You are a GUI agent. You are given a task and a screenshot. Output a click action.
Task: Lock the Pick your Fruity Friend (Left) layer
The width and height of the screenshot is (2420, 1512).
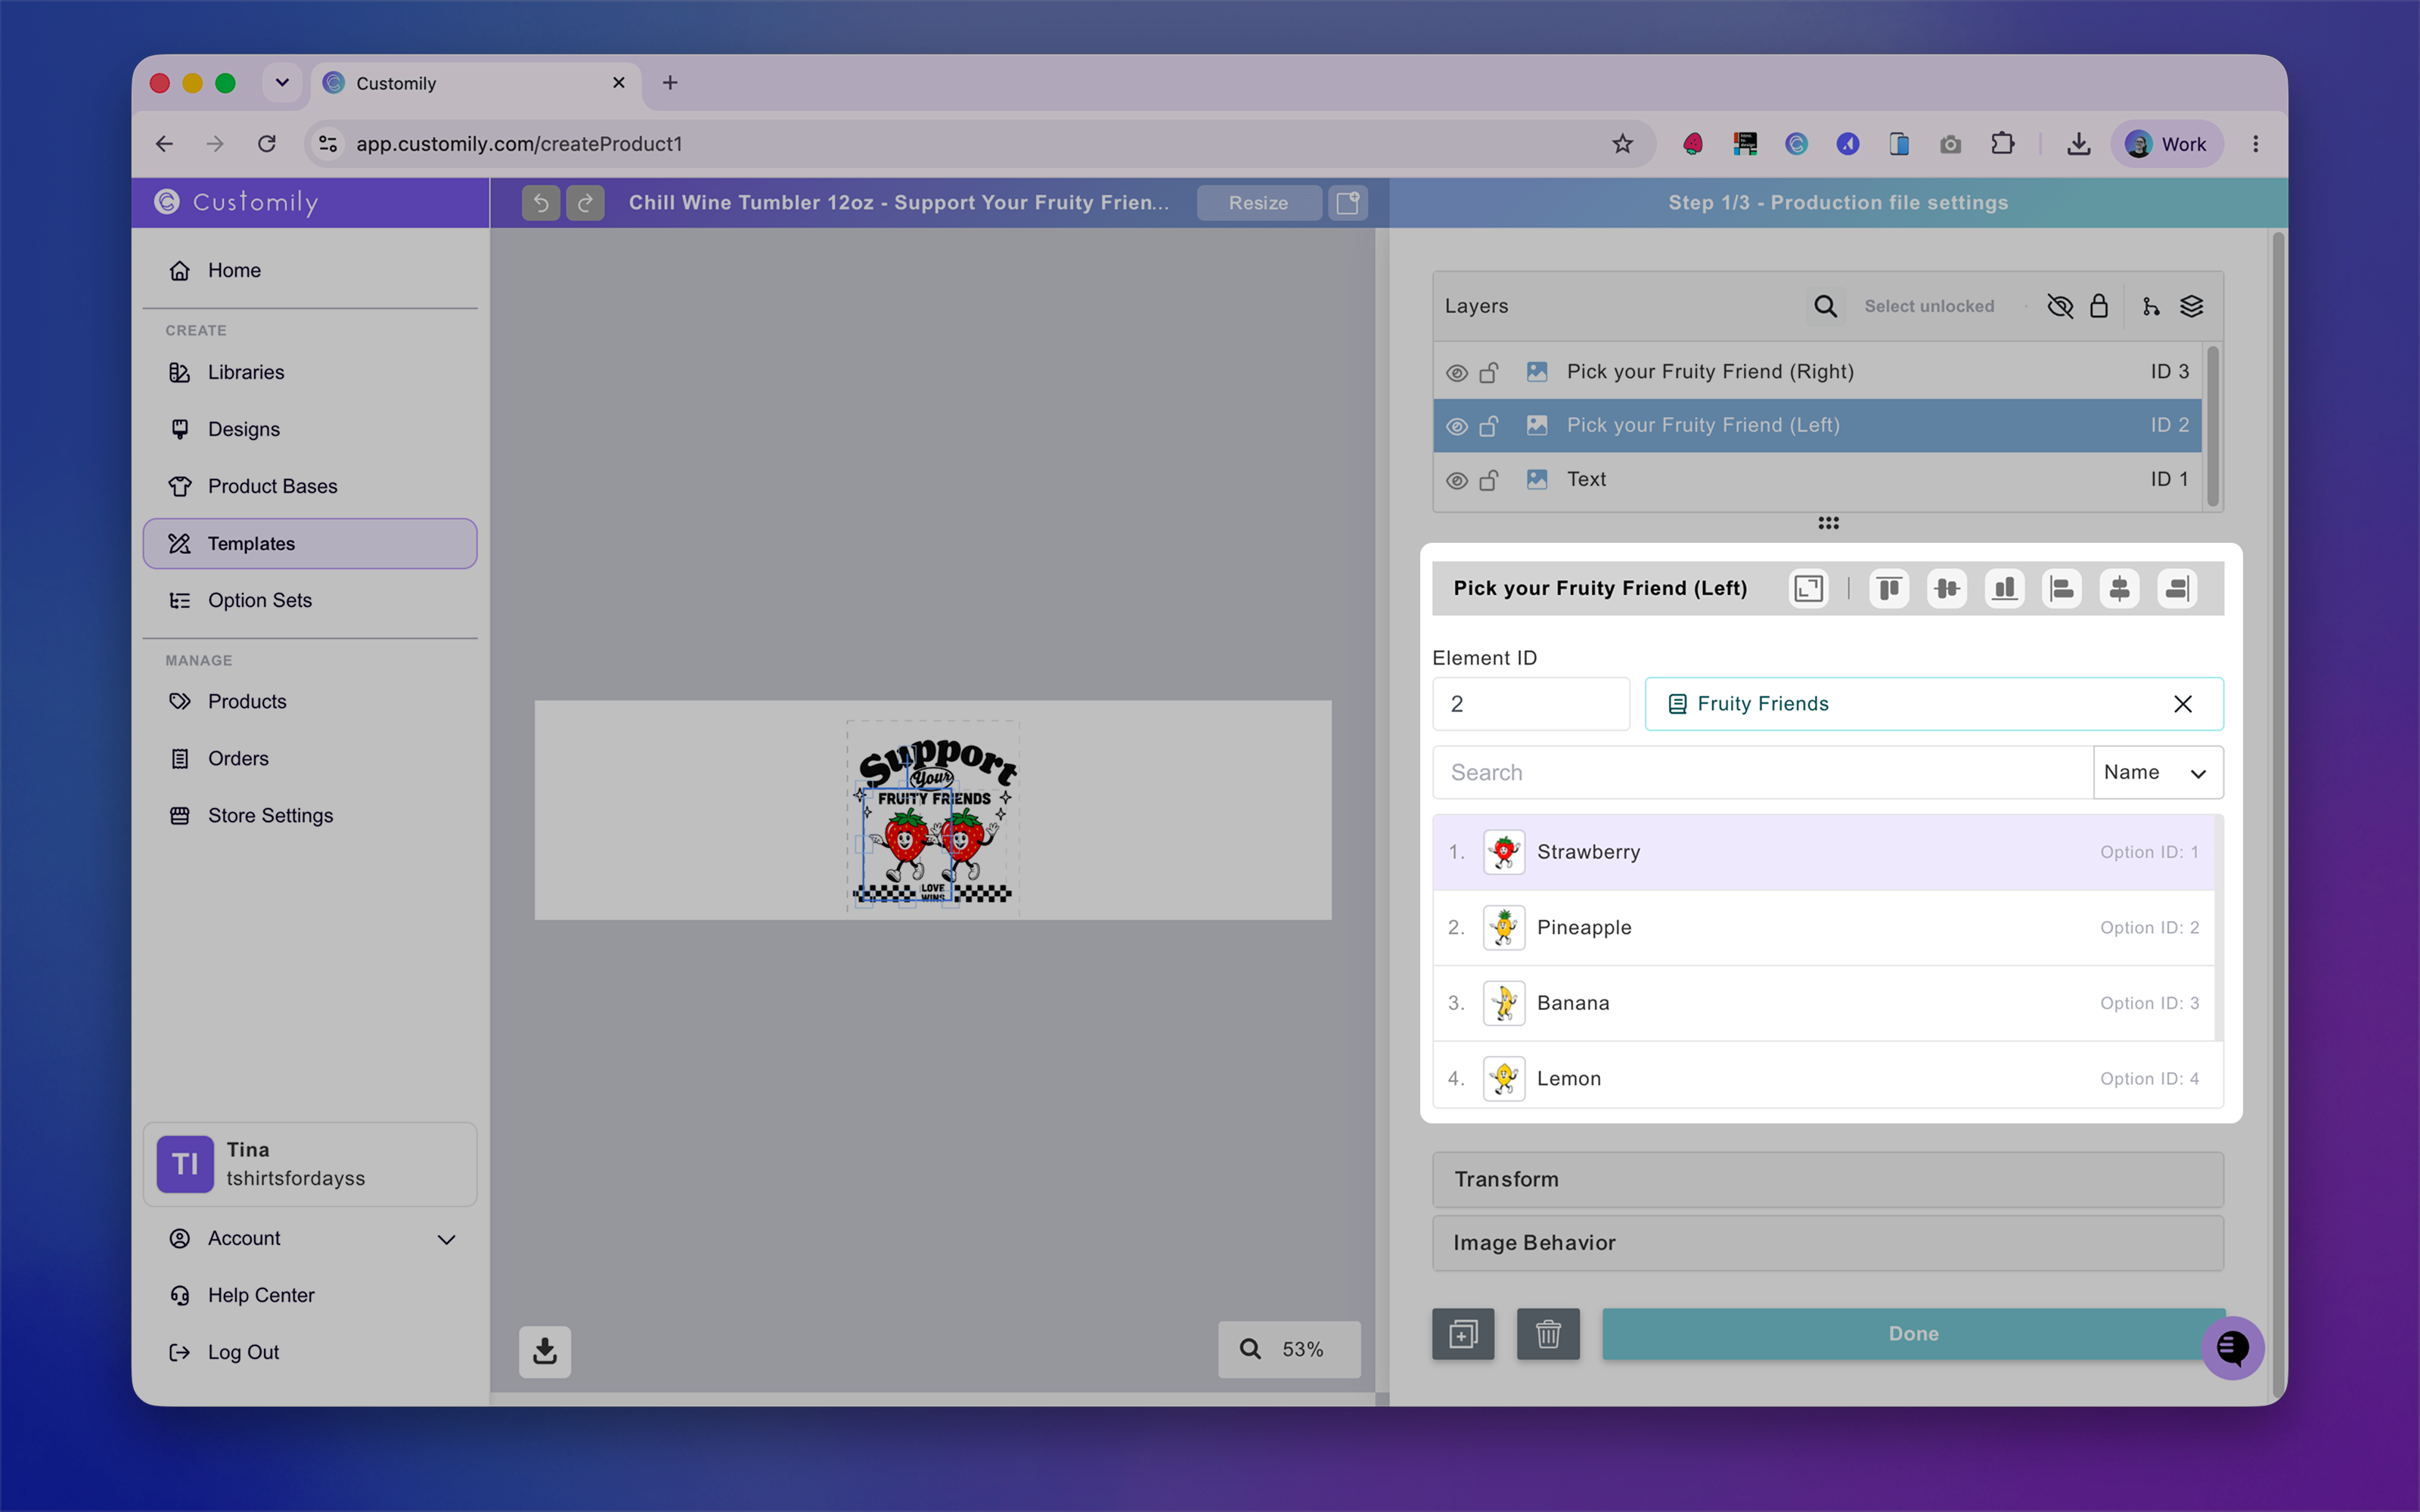pos(1489,426)
